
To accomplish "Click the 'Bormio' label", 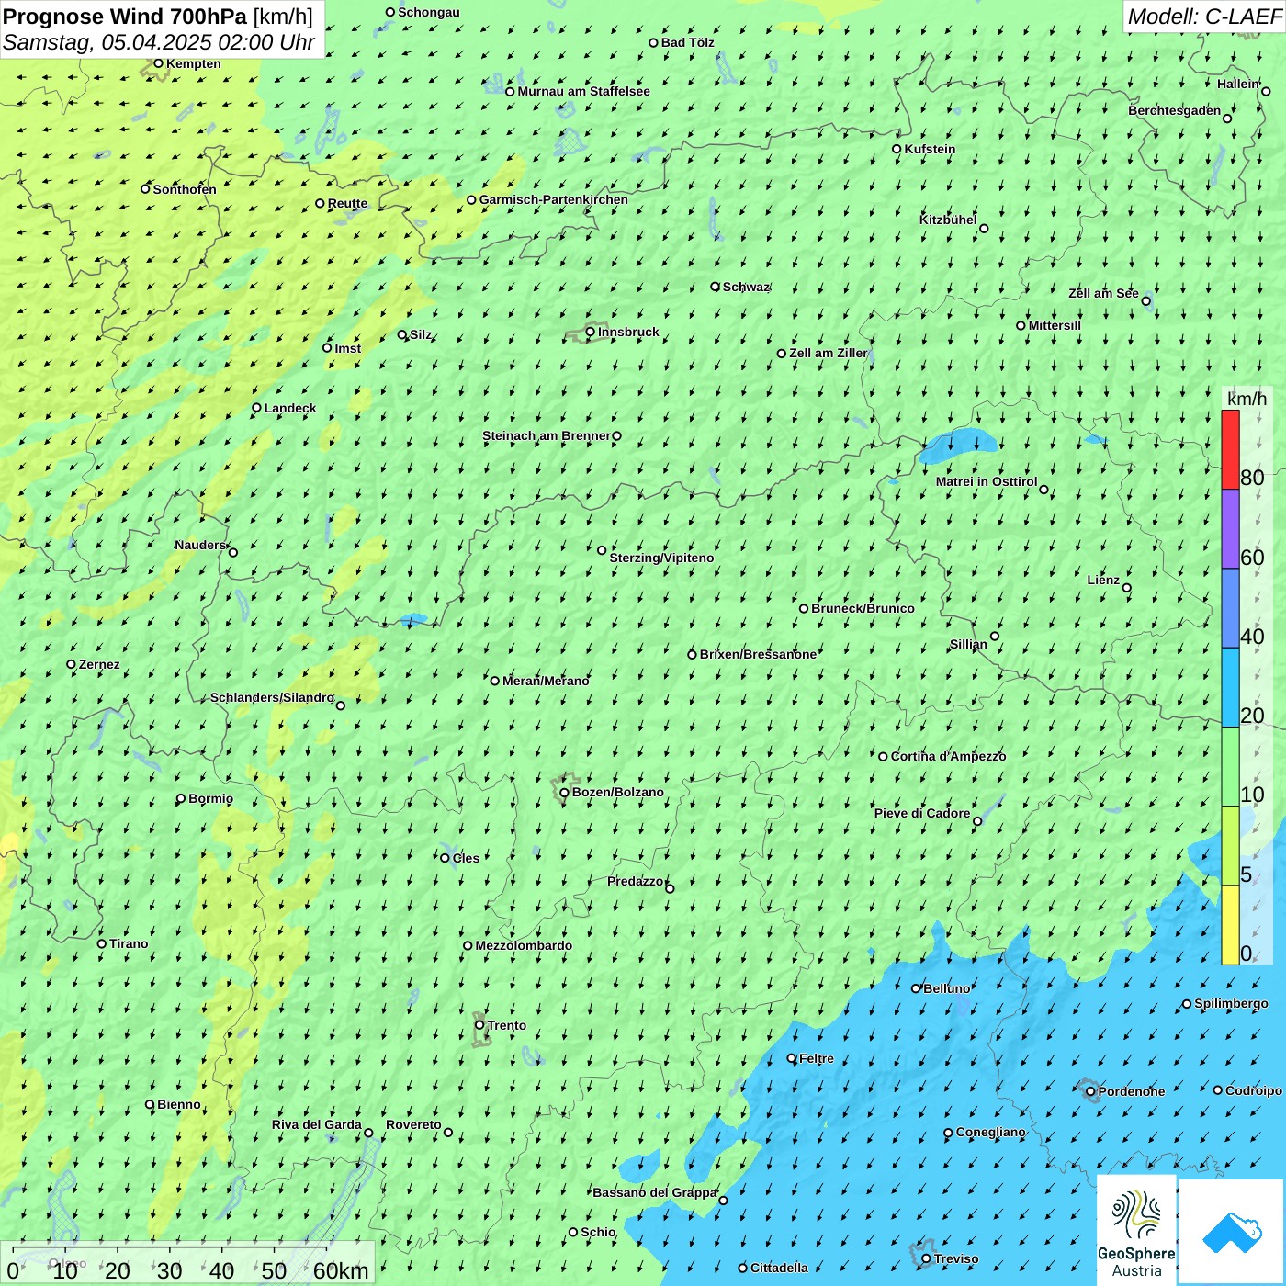I will pos(210,798).
